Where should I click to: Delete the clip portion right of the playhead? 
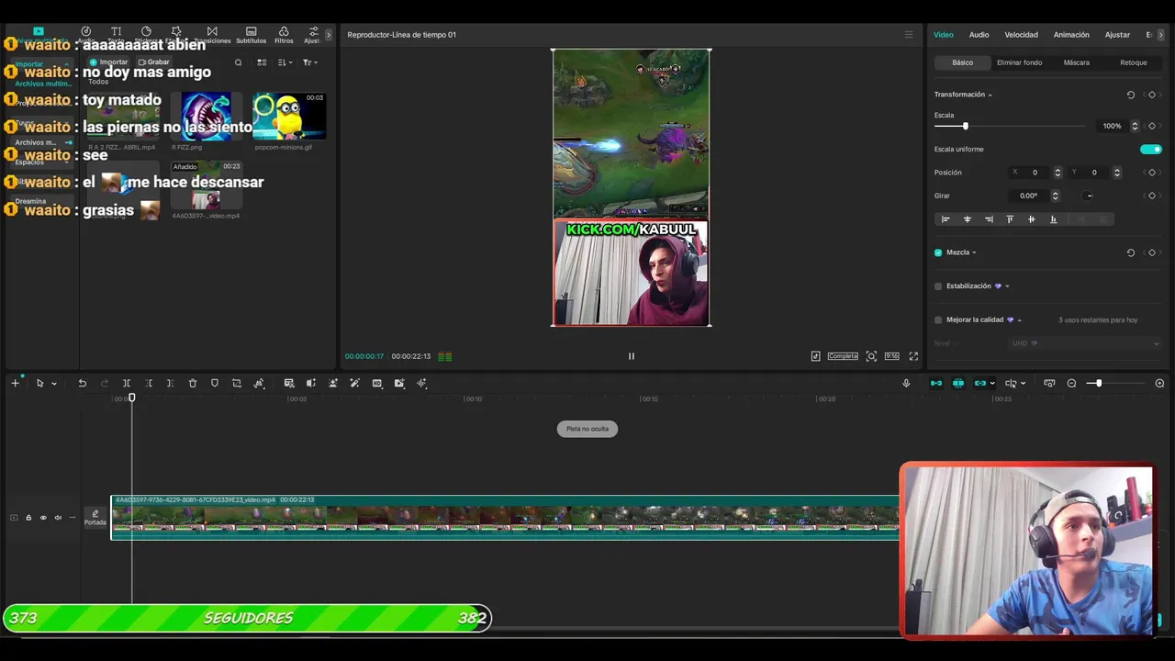(x=170, y=383)
